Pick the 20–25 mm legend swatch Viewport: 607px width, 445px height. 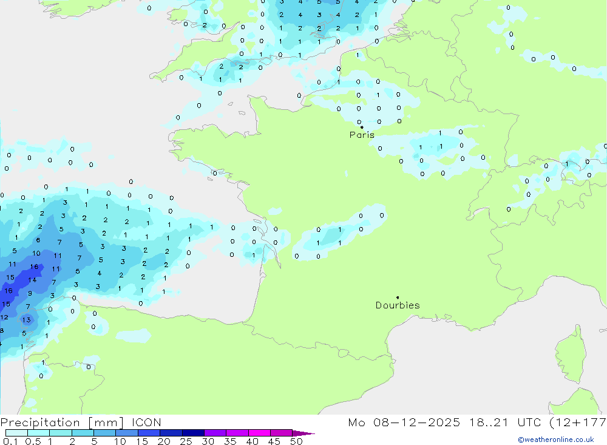coord(171,433)
